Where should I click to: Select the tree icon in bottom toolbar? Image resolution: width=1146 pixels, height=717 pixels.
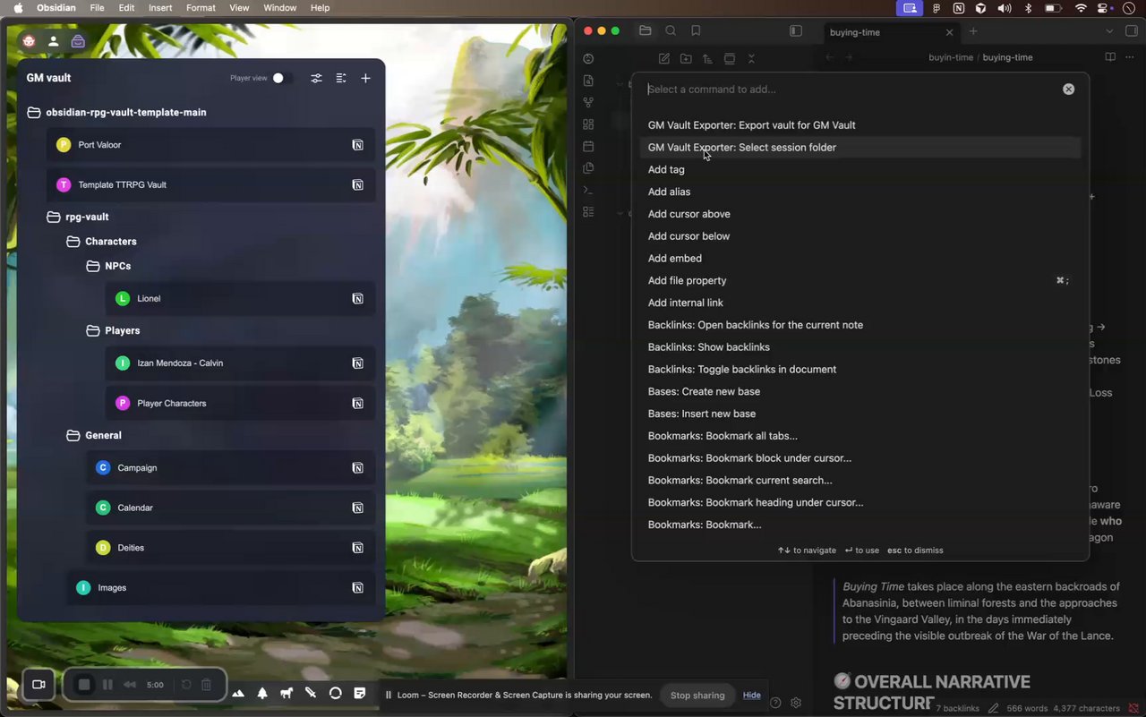click(262, 693)
